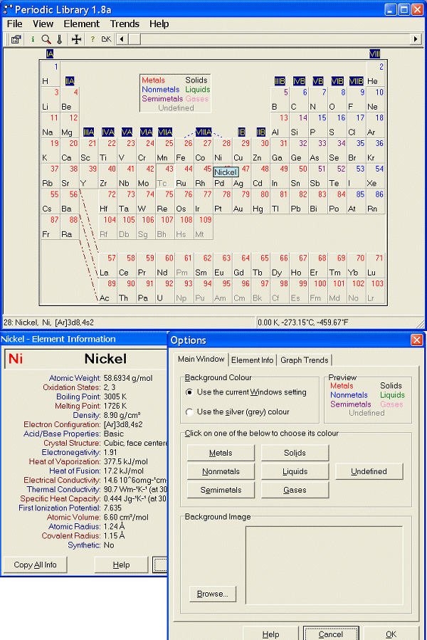Click the left arrow of temperature scrollbar
Viewport: 427px width, 640px height.
point(122,39)
